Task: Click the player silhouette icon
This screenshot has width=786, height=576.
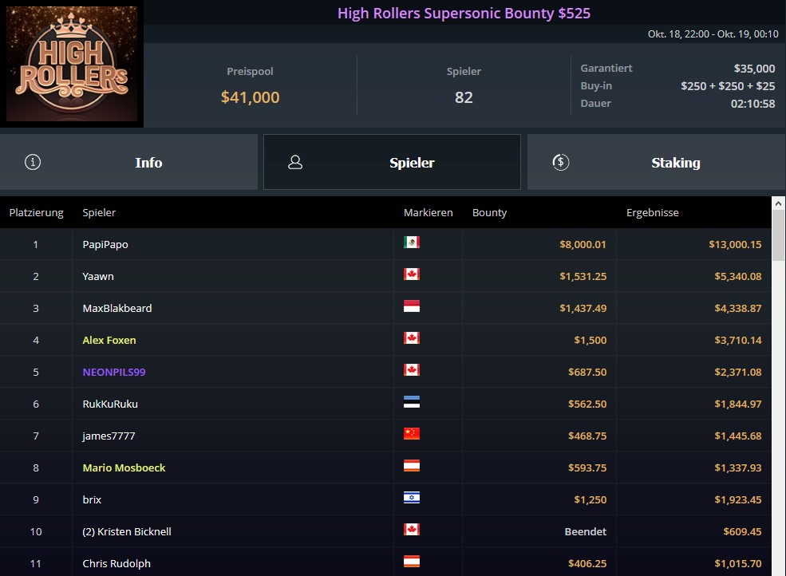Action: (x=295, y=162)
